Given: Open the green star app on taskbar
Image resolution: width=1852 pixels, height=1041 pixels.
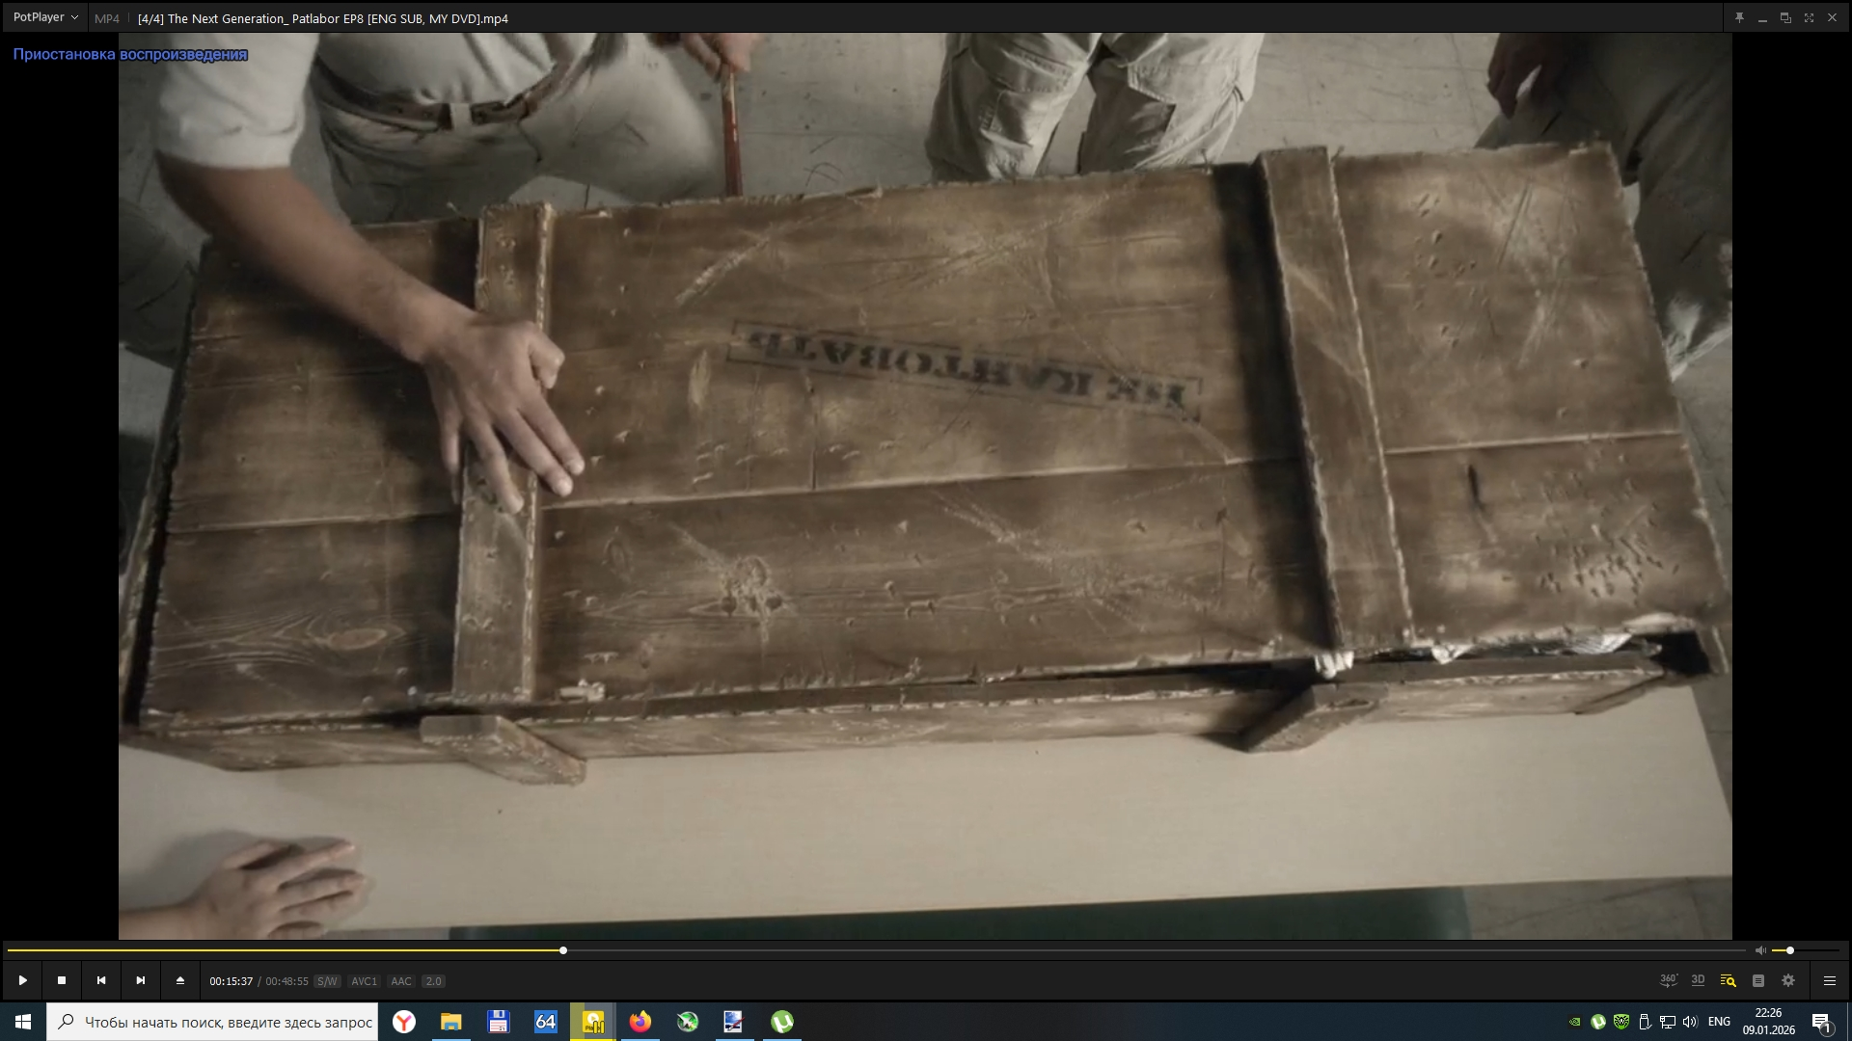Looking at the screenshot, I should tap(688, 1022).
